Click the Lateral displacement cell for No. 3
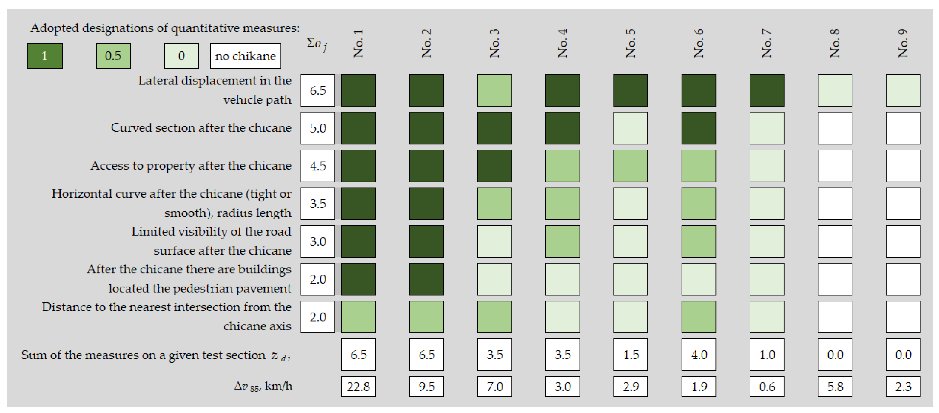The height and width of the screenshot is (413, 939). coord(494,90)
